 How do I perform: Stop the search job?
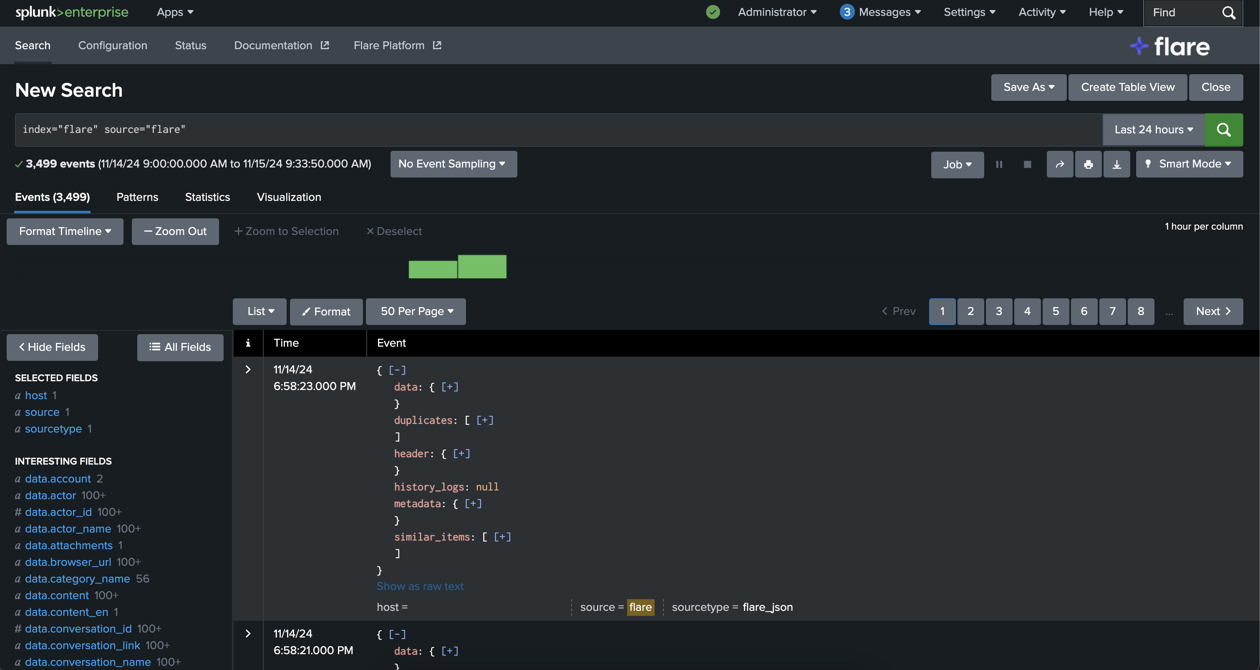1027,165
